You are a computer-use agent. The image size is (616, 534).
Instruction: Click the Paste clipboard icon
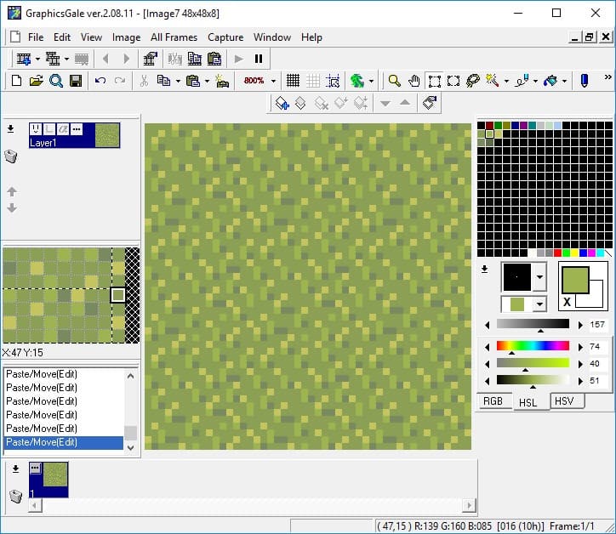click(192, 81)
